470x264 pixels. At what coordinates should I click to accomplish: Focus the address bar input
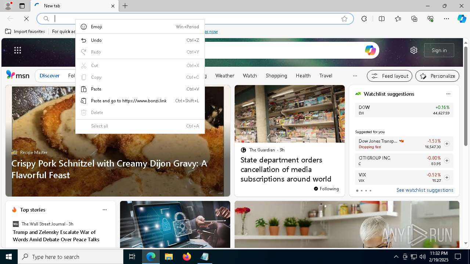[x=195, y=19]
